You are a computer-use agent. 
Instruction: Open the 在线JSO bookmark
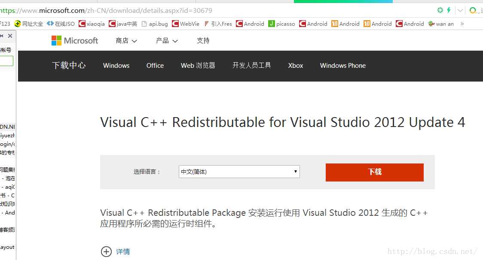click(61, 24)
